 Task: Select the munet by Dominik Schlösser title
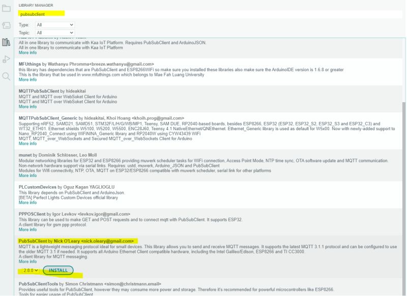[57, 155]
